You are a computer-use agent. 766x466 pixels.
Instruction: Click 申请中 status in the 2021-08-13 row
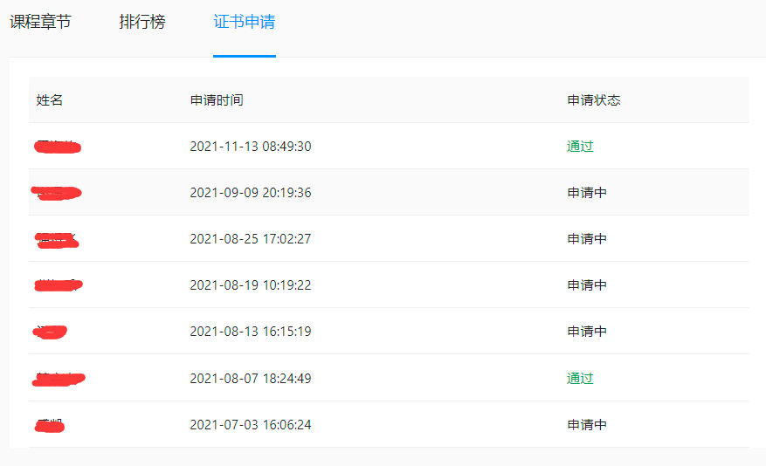click(x=587, y=332)
